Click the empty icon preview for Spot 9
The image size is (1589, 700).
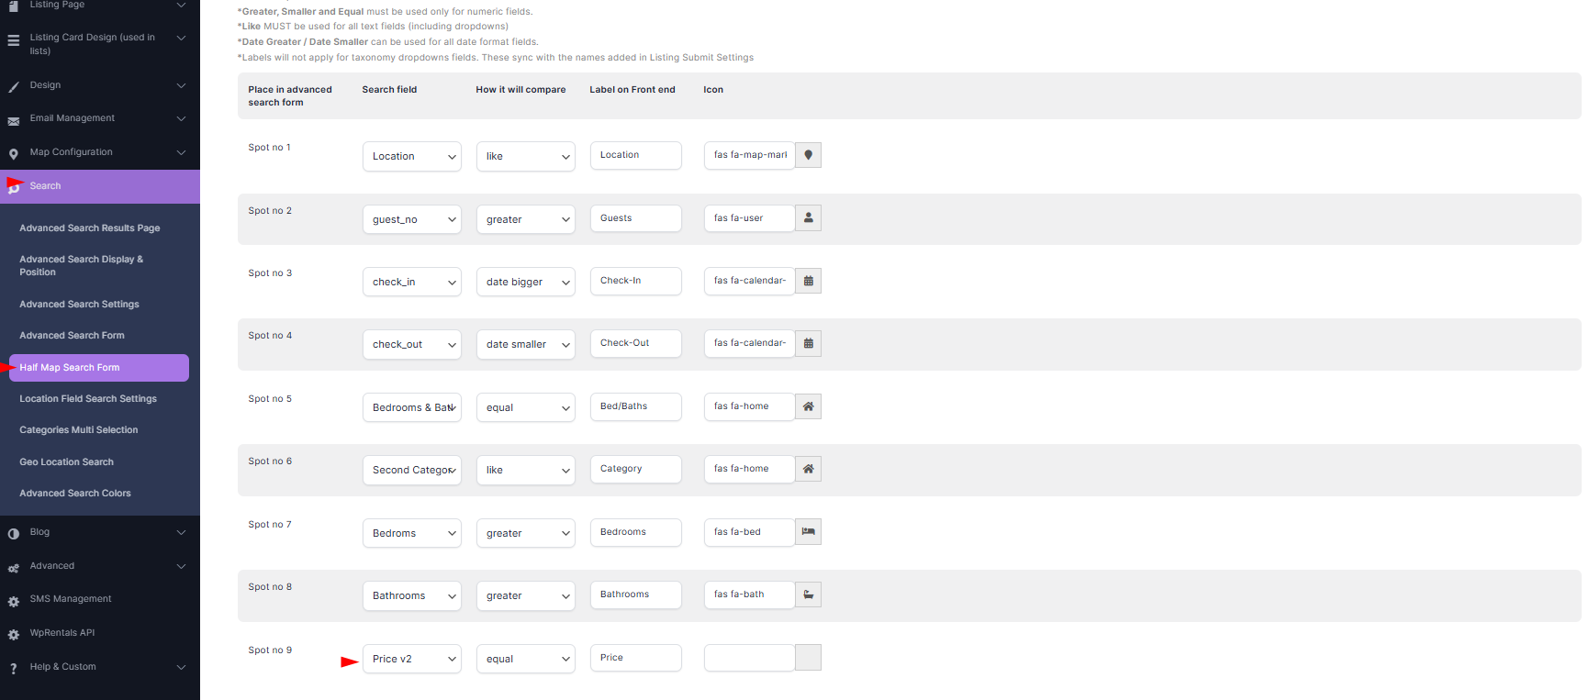tap(808, 658)
